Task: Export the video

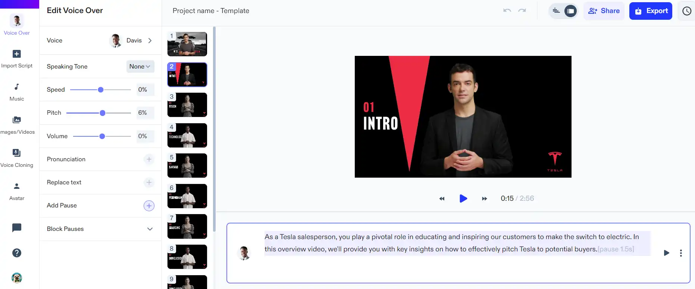Action: click(x=651, y=11)
